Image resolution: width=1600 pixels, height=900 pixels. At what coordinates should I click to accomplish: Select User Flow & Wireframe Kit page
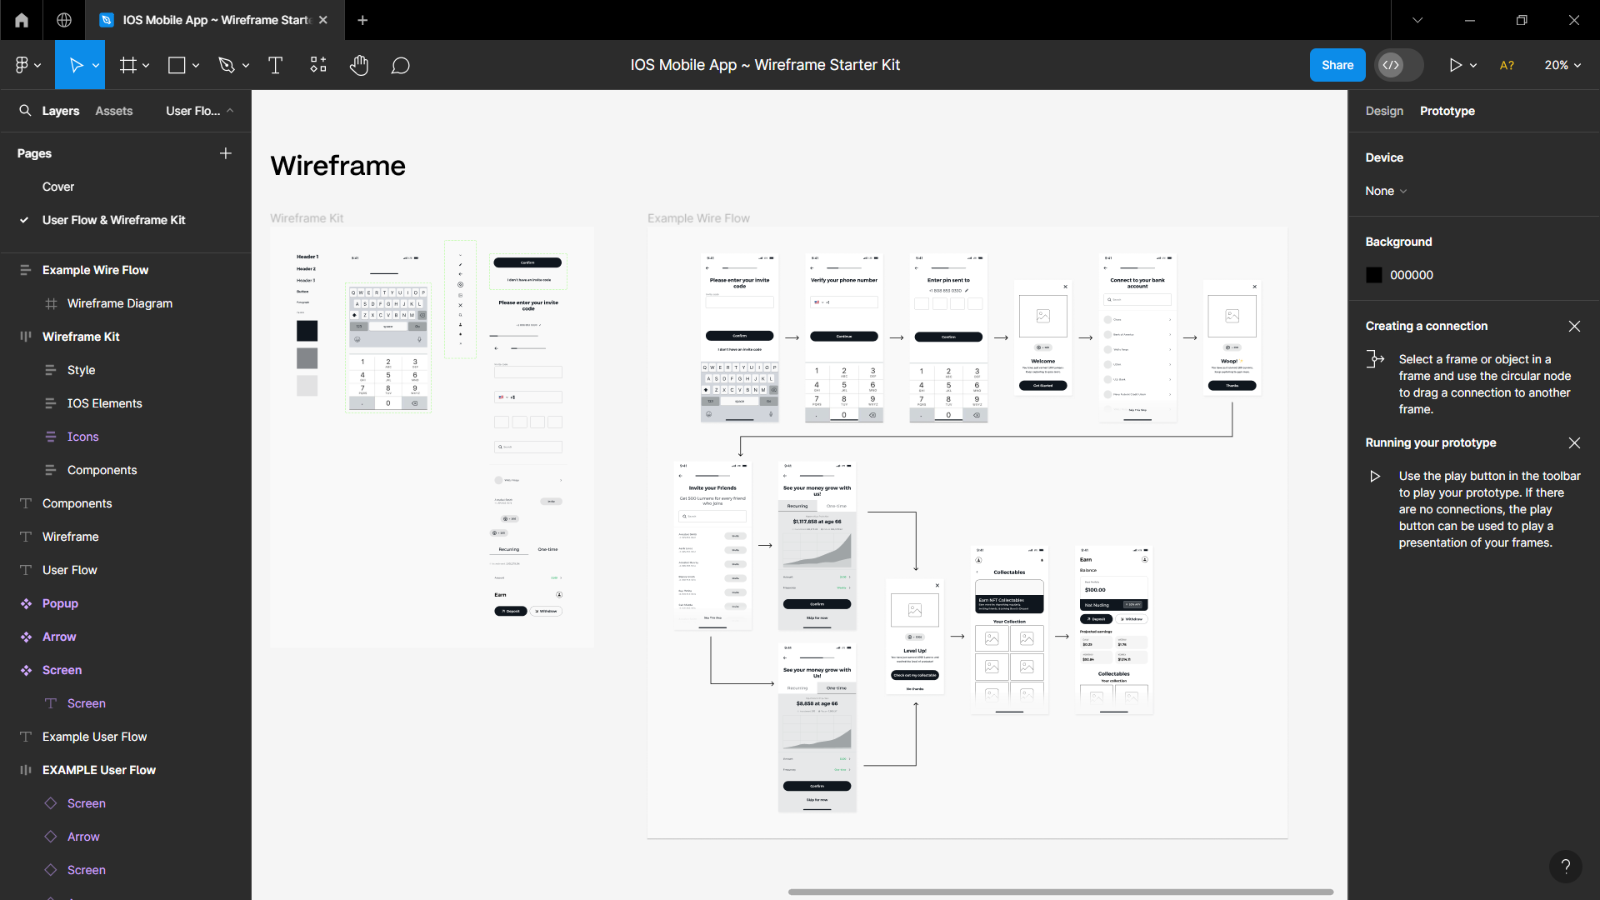[113, 220]
